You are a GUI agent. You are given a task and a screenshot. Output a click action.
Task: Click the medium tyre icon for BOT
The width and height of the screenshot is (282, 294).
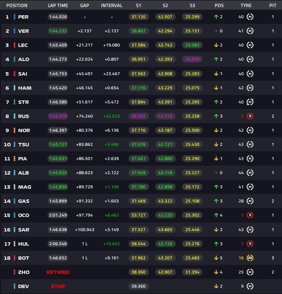[250, 258]
